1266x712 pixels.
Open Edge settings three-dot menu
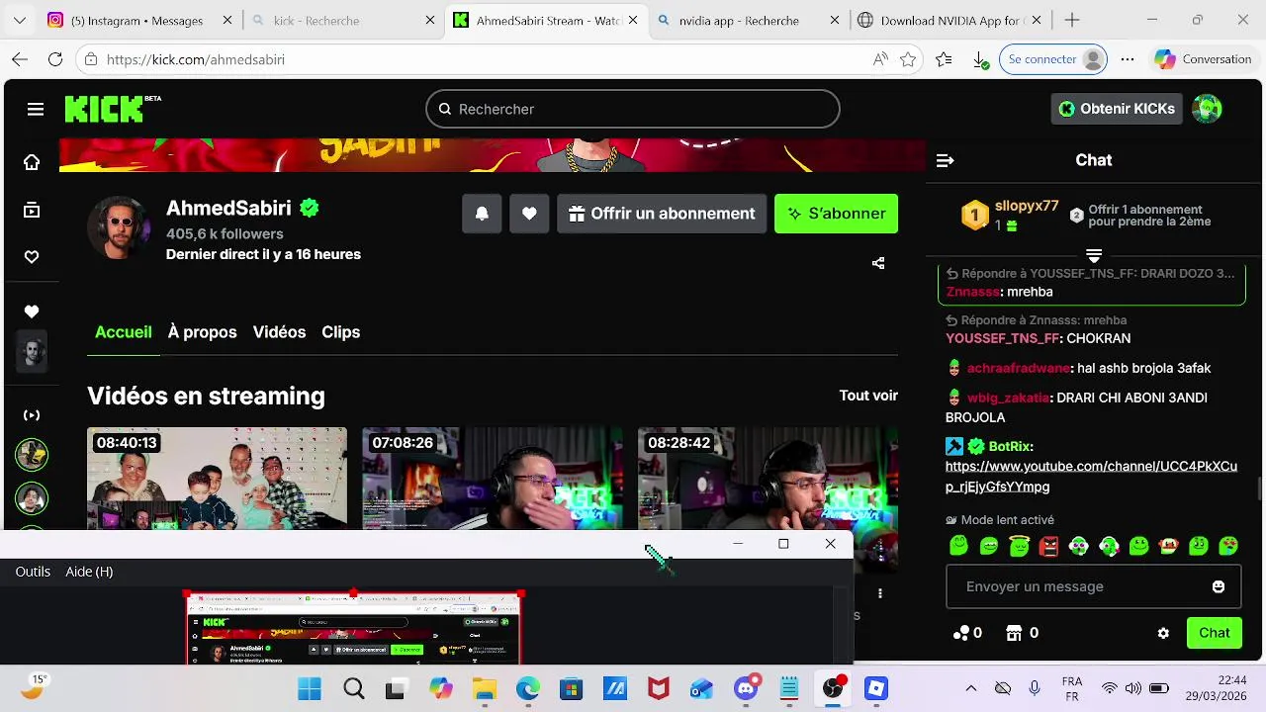point(1128,59)
